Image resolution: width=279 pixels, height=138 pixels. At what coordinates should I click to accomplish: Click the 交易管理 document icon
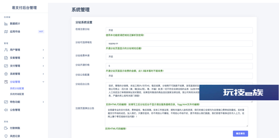click(6, 58)
